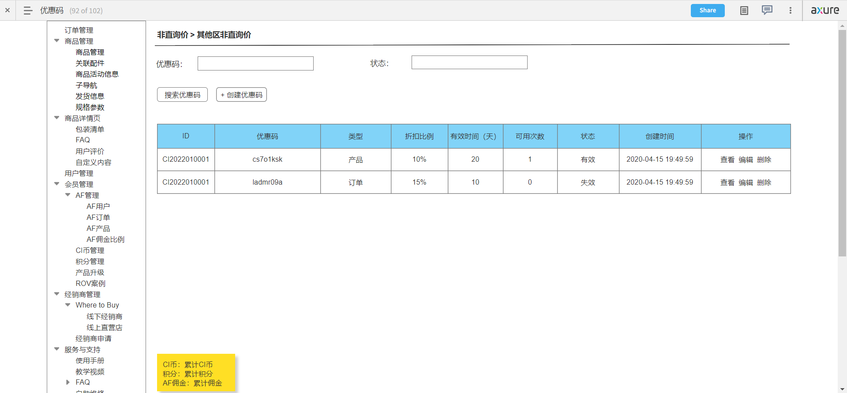Click the 创建时间 column header
This screenshot has height=393, width=847.
pos(660,136)
